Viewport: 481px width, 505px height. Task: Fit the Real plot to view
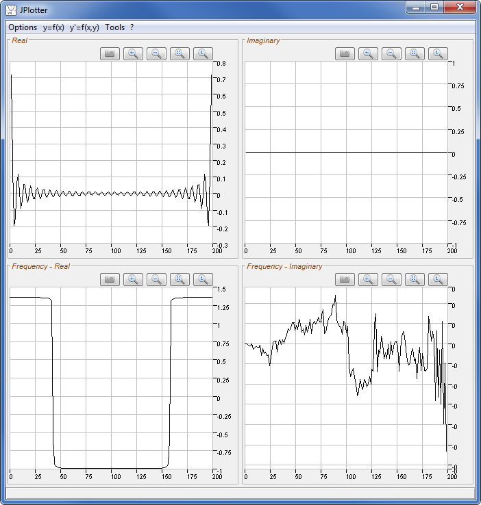(x=180, y=53)
